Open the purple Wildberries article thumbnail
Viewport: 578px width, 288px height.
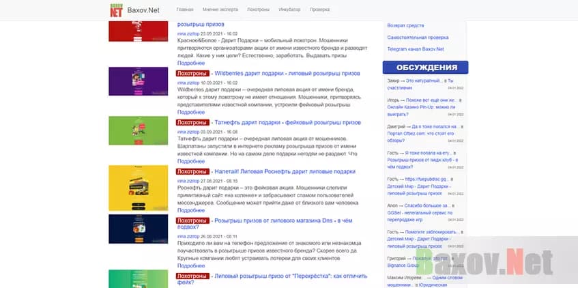pyautogui.click(x=139, y=81)
